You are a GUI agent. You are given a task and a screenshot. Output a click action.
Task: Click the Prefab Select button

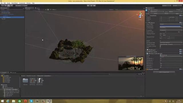point(155,13)
